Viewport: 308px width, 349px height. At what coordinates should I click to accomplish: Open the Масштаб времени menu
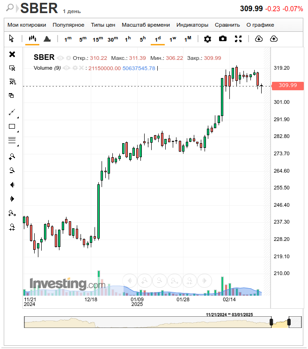point(146,25)
